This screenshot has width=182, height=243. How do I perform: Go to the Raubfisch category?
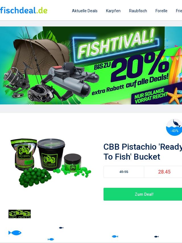pyautogui.click(x=138, y=11)
